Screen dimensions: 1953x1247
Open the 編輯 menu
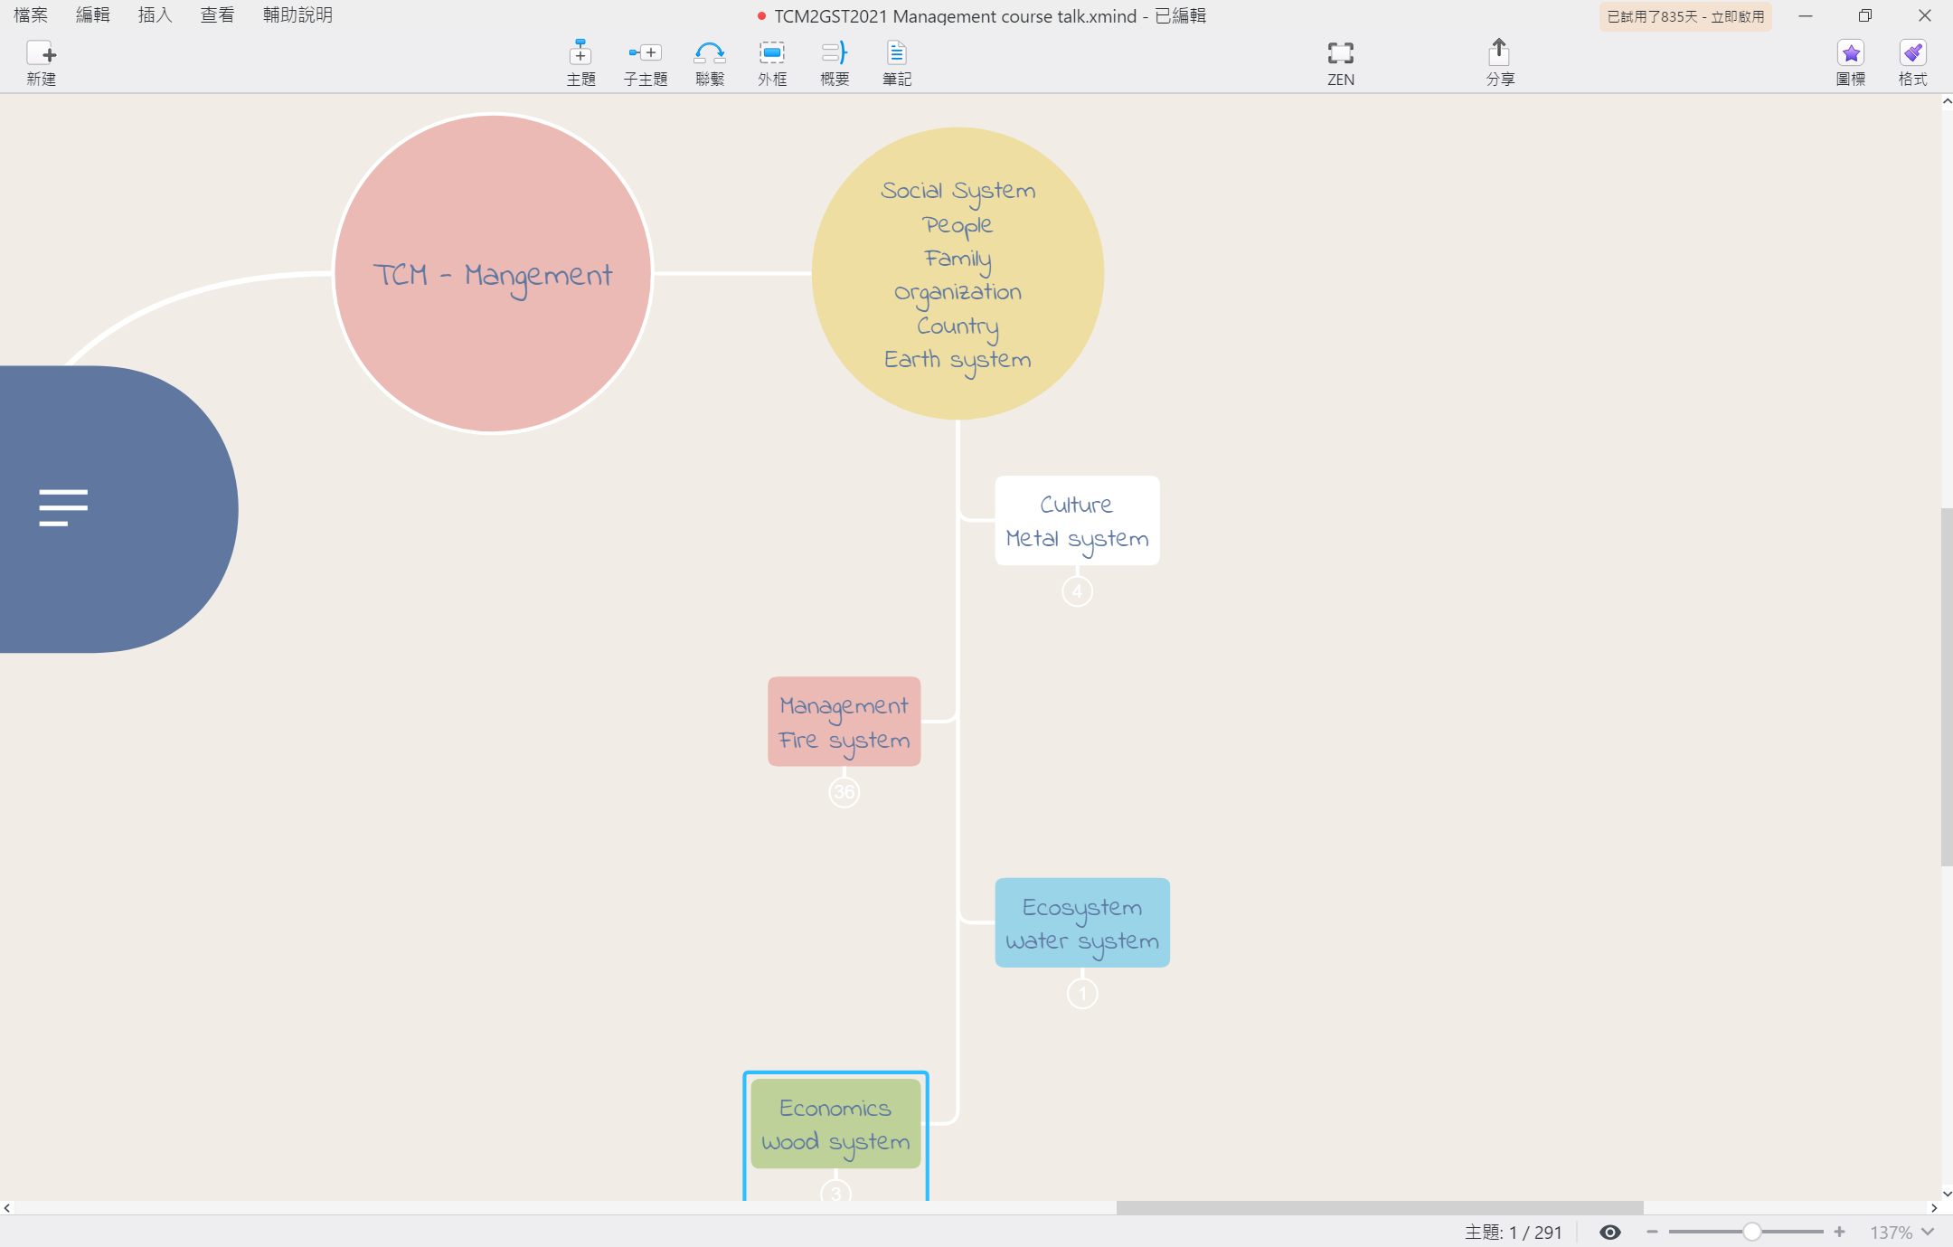point(93,15)
